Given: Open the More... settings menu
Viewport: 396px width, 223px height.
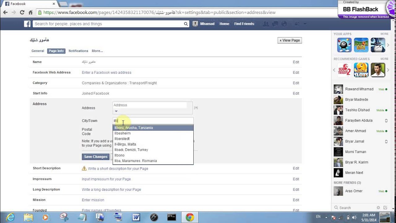Looking at the screenshot, I should 97,51.
